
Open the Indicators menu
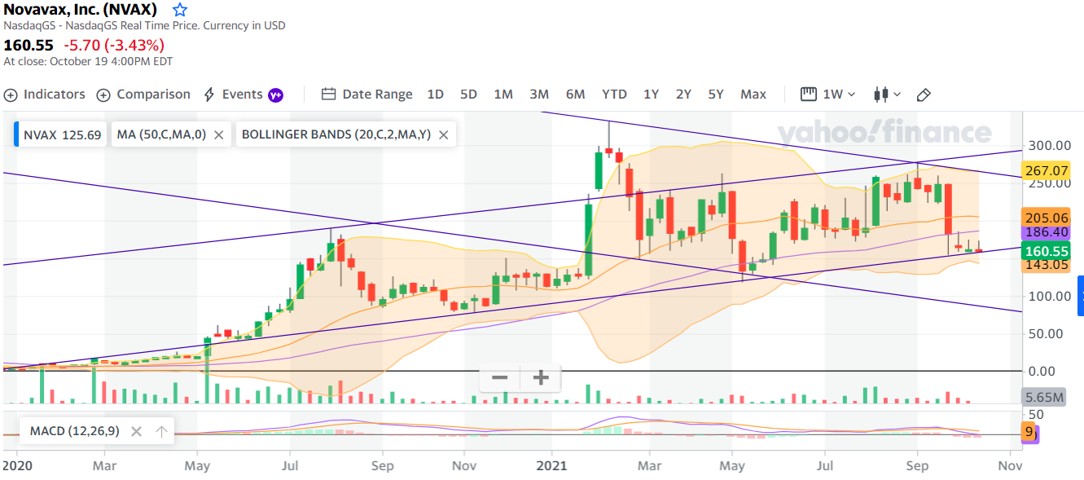[45, 95]
